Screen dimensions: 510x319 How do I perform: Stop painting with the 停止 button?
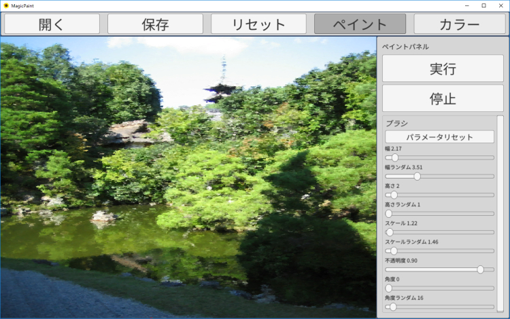pyautogui.click(x=443, y=98)
